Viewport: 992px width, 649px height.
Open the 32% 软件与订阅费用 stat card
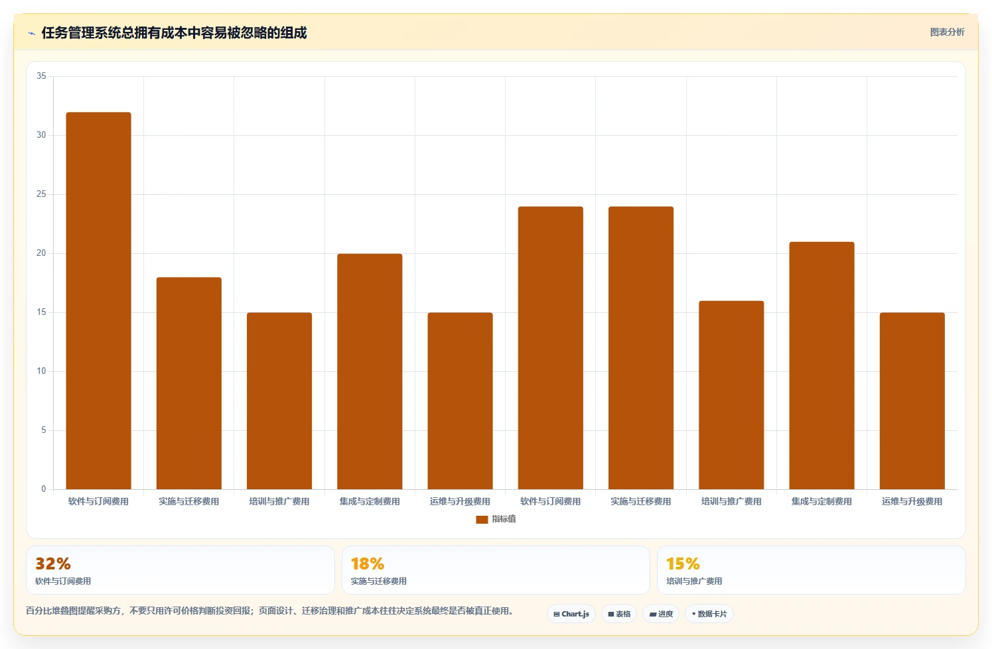tap(180, 570)
